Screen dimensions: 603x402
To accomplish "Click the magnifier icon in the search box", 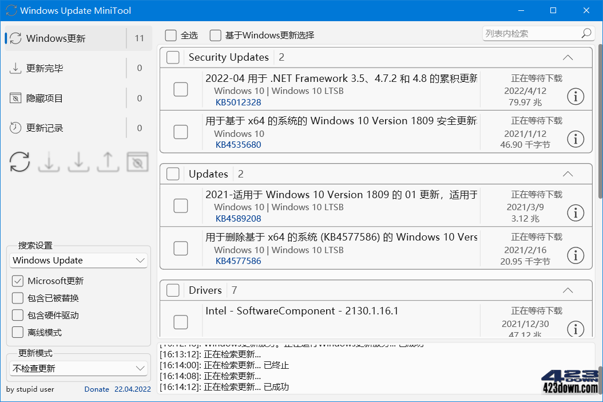I will coord(586,33).
